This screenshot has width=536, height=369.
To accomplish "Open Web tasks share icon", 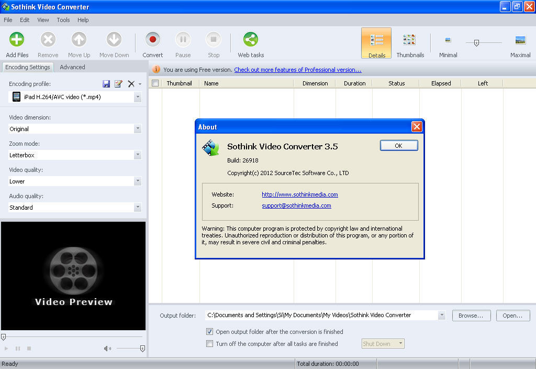I will [x=251, y=40].
